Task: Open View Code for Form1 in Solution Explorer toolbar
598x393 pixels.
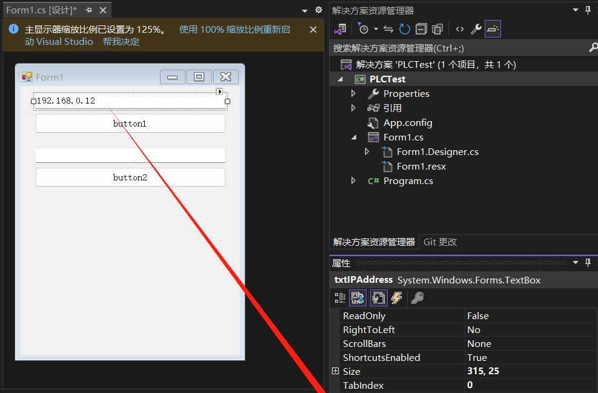Action: [x=459, y=28]
